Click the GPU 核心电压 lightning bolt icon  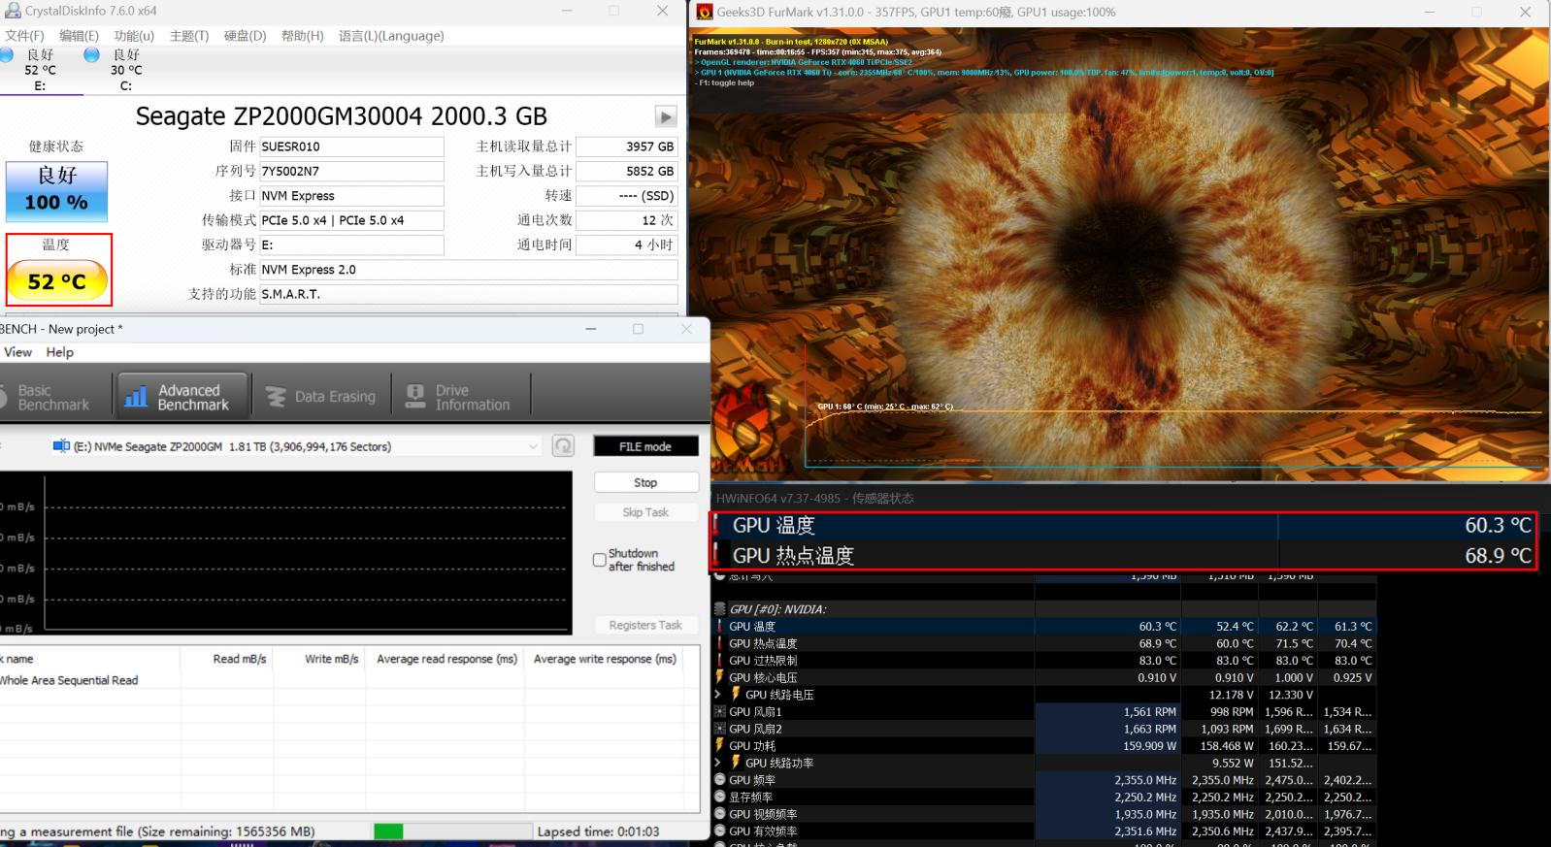point(719,677)
